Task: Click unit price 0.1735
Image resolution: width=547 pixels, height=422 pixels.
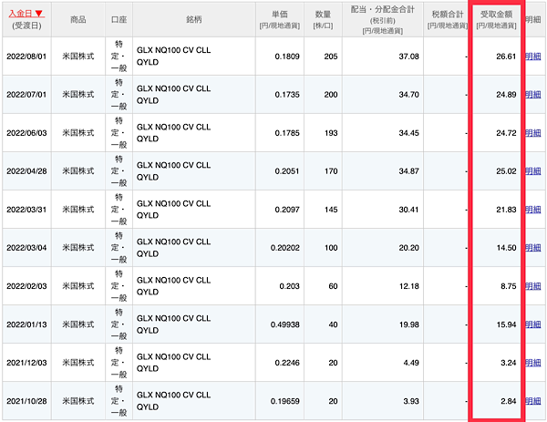Action: click(287, 95)
